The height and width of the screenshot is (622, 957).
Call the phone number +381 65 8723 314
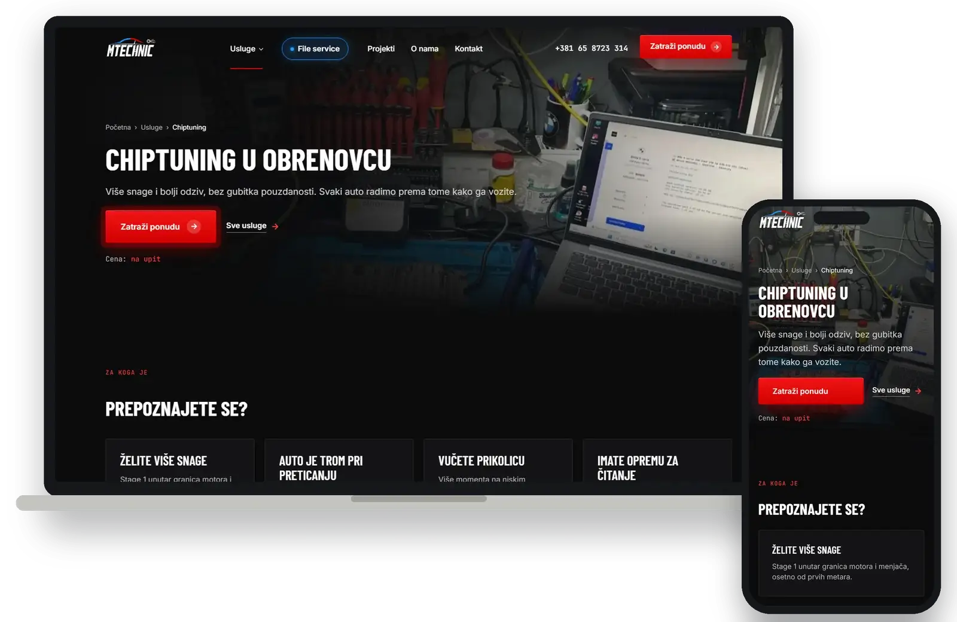pyautogui.click(x=592, y=48)
